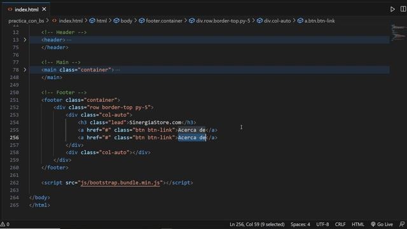Switch to the index.html editor tab
This screenshot has height=229, width=407.
(x=27, y=10)
